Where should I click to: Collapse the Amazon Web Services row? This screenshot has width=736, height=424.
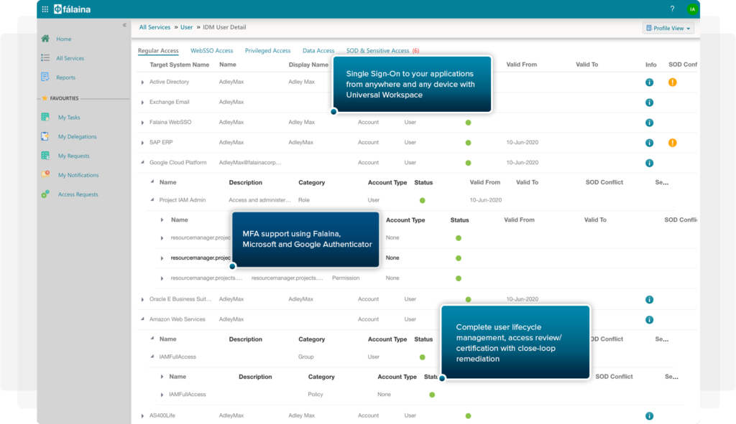142,319
